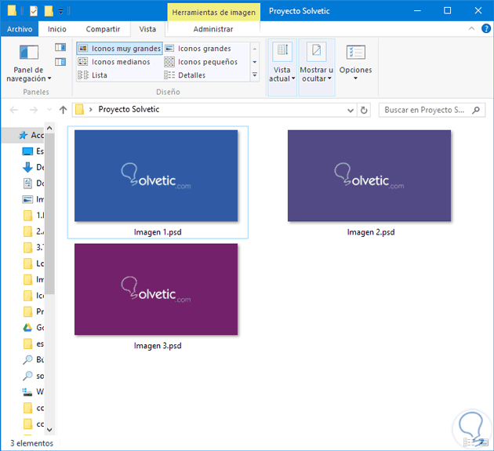Choose Iconos grandes layout

click(198, 49)
